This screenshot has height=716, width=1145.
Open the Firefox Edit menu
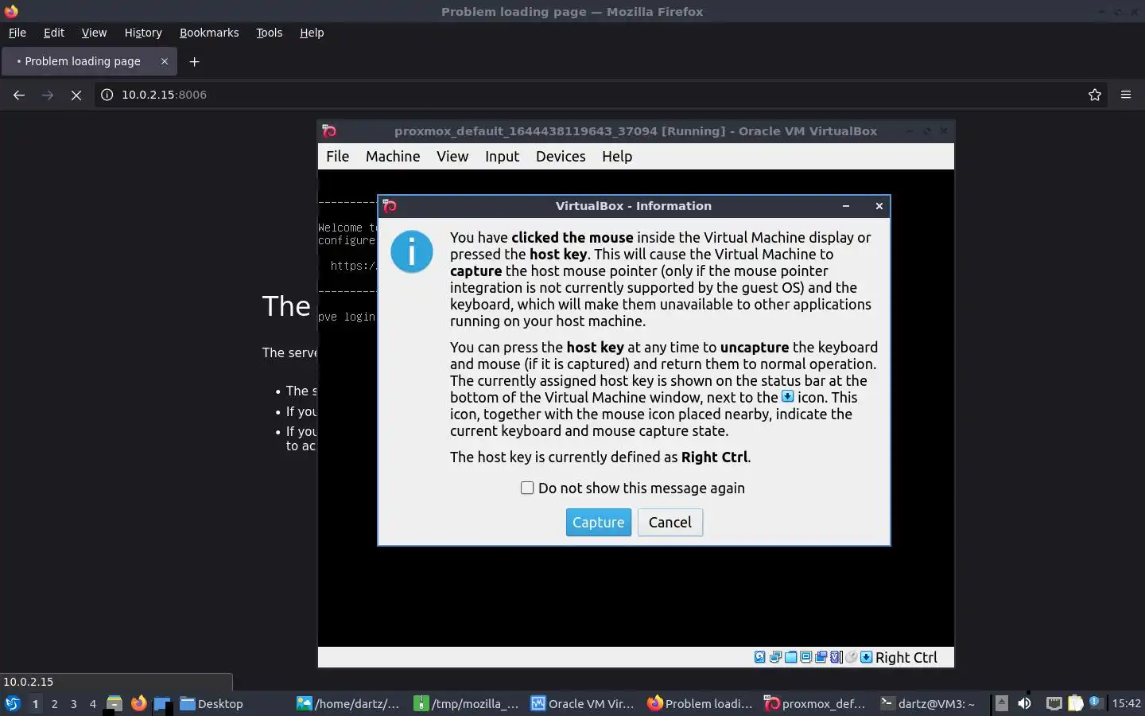(x=54, y=33)
